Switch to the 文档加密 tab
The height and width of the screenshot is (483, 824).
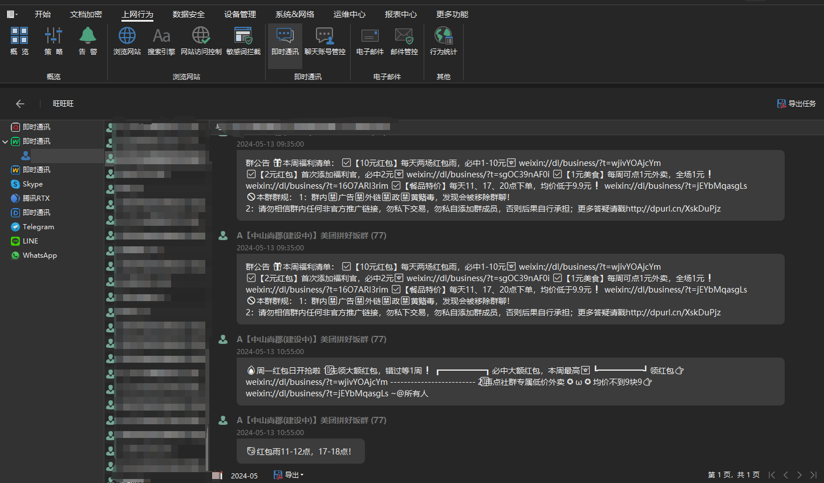(x=86, y=14)
